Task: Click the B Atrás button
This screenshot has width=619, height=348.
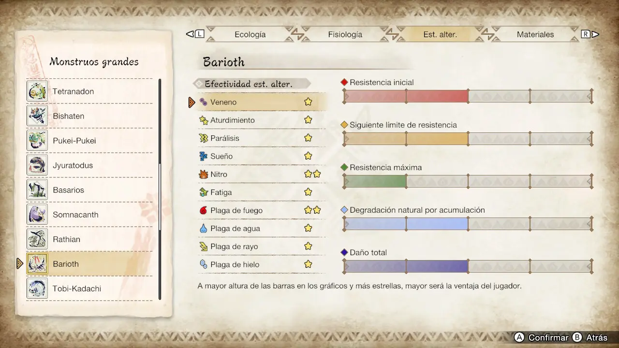Action: point(590,337)
